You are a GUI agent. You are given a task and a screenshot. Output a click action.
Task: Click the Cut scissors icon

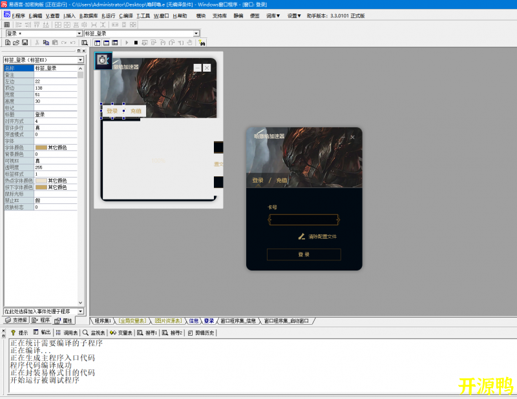pyautogui.click(x=37, y=43)
